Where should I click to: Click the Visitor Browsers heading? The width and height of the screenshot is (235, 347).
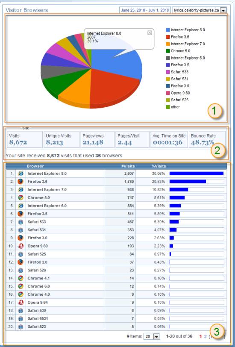(27, 10)
